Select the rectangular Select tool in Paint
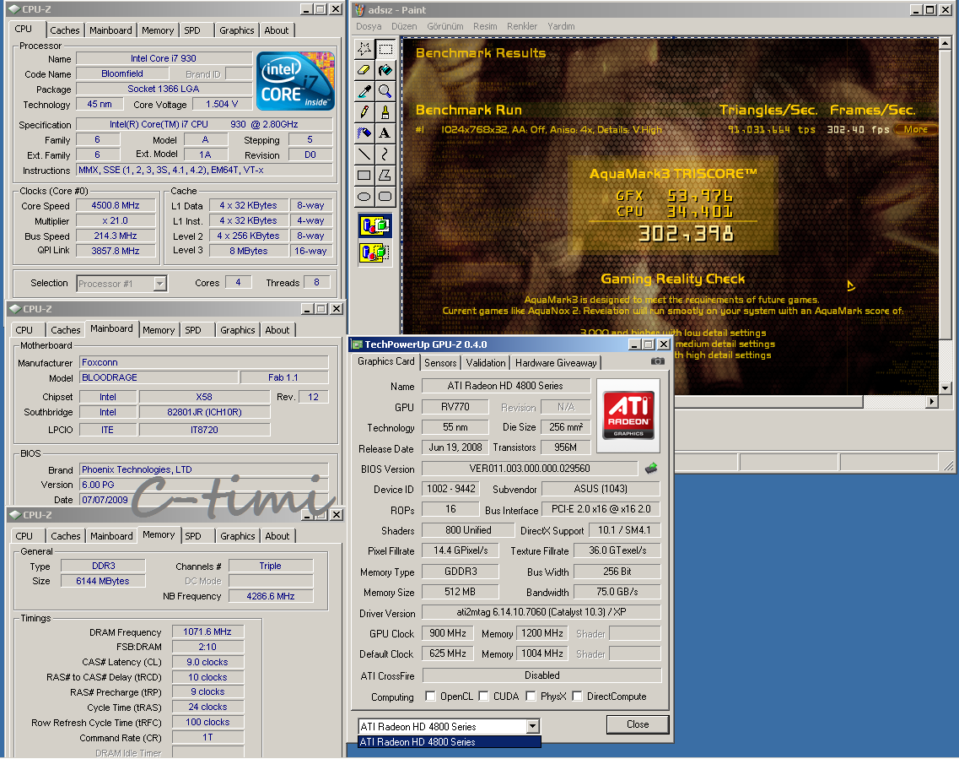Viewport: 959px width, 759px height. coord(385,49)
